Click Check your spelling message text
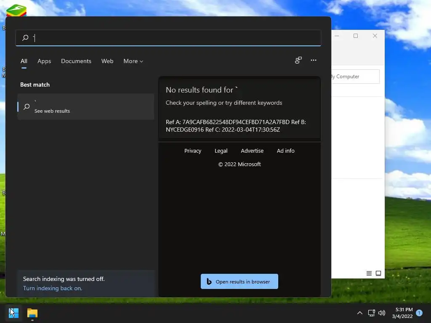Image resolution: width=431 pixels, height=323 pixels. pos(224,103)
